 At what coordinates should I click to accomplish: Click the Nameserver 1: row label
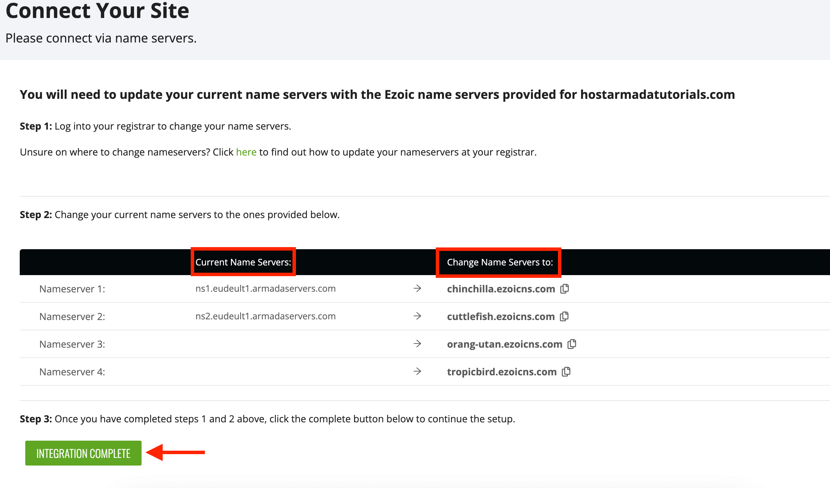[72, 289]
